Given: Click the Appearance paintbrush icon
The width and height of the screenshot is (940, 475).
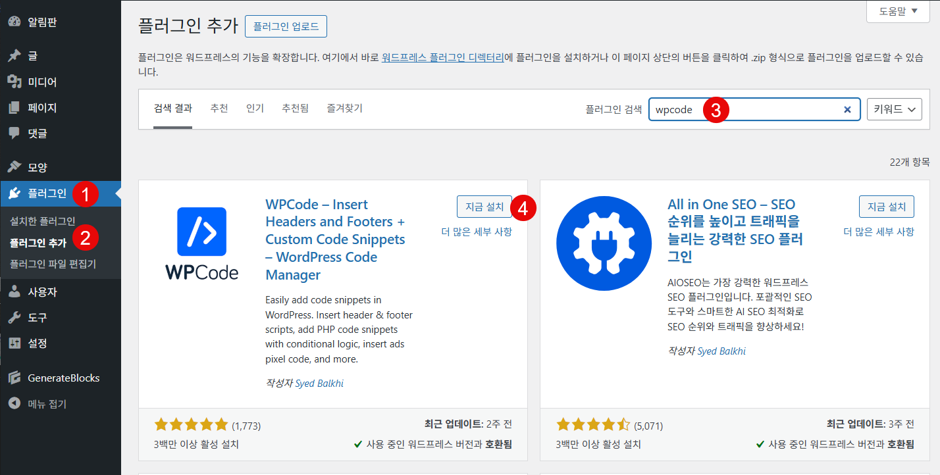Looking at the screenshot, I should pyautogui.click(x=14, y=167).
